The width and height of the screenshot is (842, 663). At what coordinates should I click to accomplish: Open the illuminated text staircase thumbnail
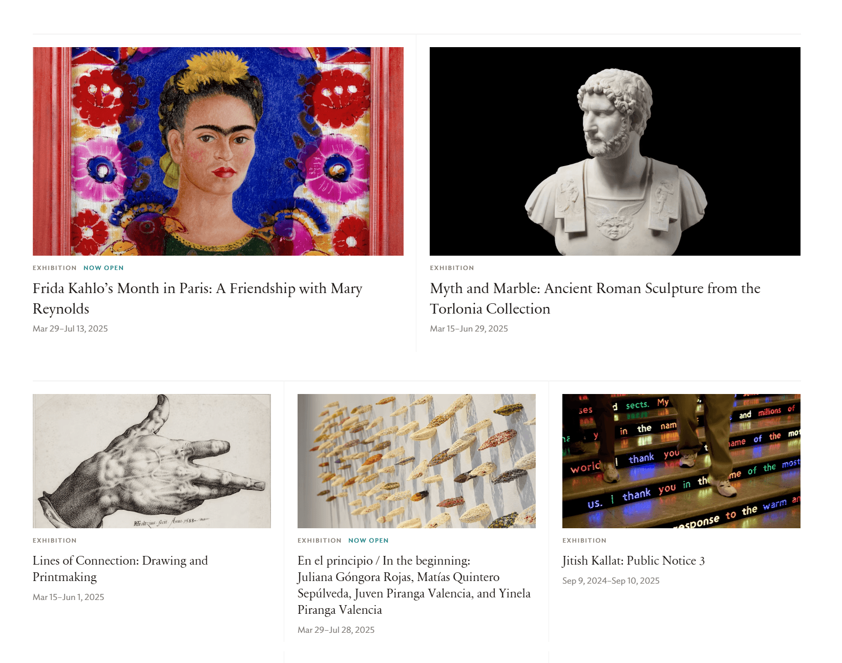pyautogui.click(x=681, y=461)
